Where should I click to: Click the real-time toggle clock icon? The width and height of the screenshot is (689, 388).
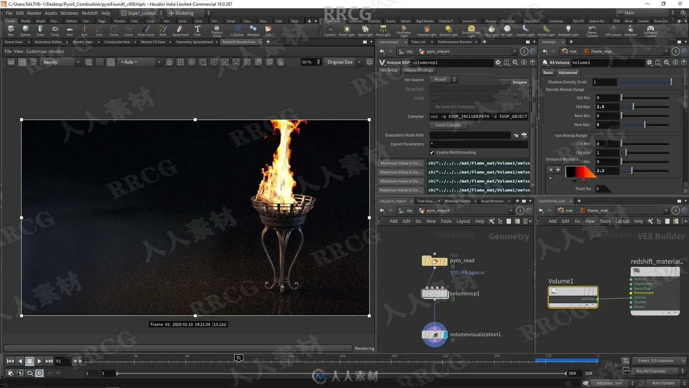(39, 373)
